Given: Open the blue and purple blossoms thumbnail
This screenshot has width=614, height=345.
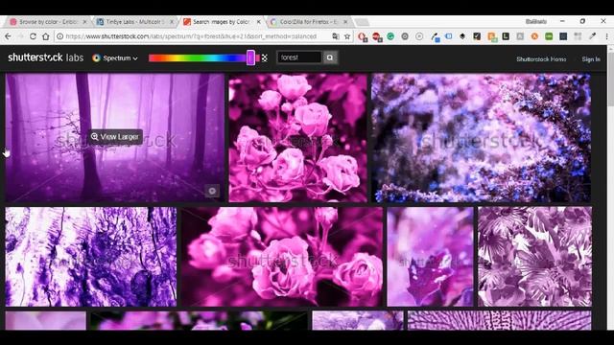Looking at the screenshot, I should (481, 138).
